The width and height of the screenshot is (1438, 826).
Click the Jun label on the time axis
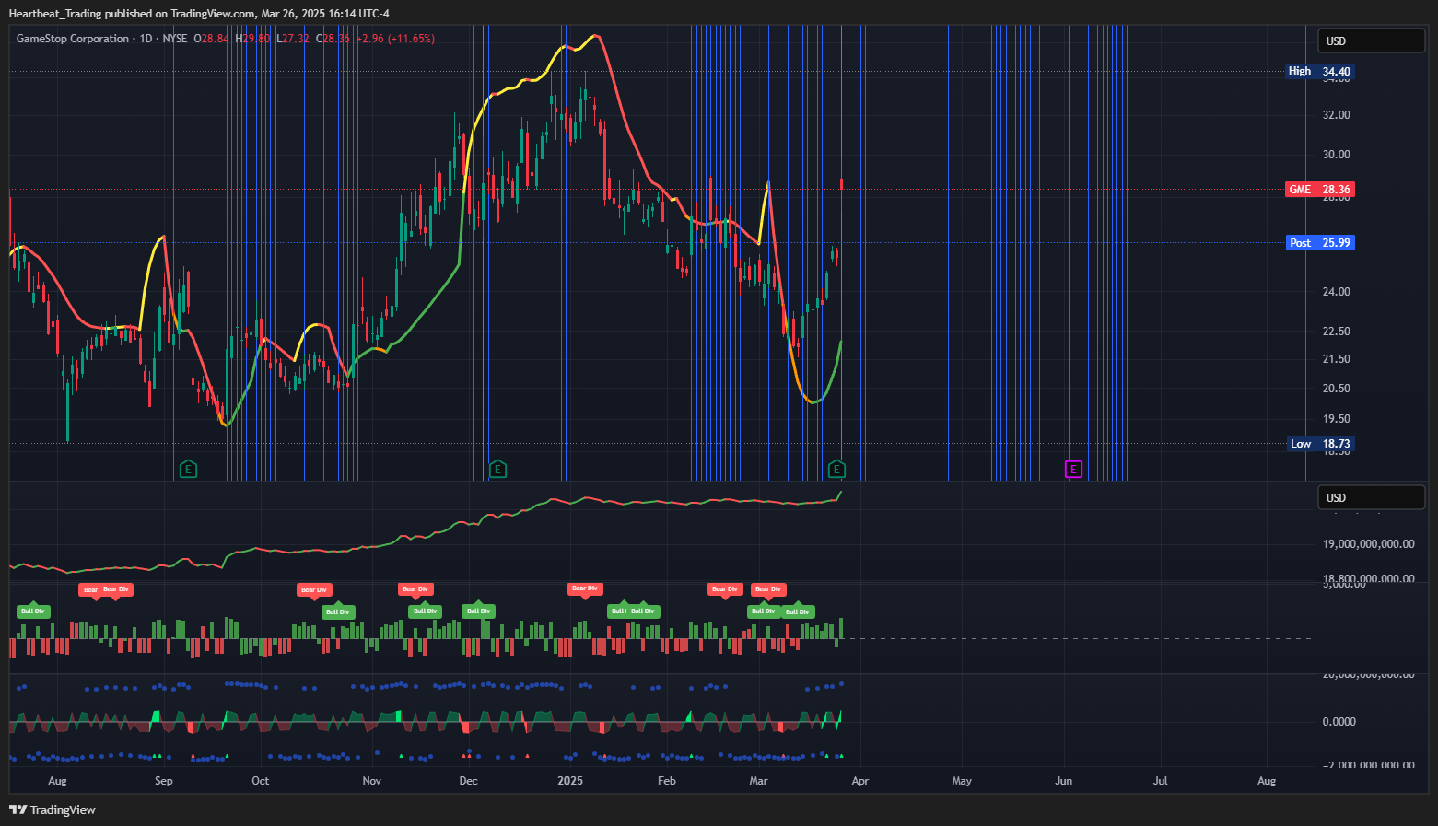1063,781
